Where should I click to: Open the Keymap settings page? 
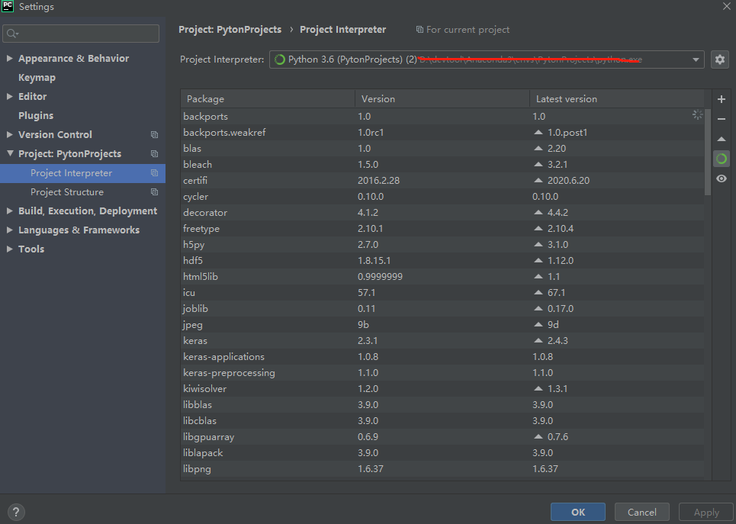[37, 78]
